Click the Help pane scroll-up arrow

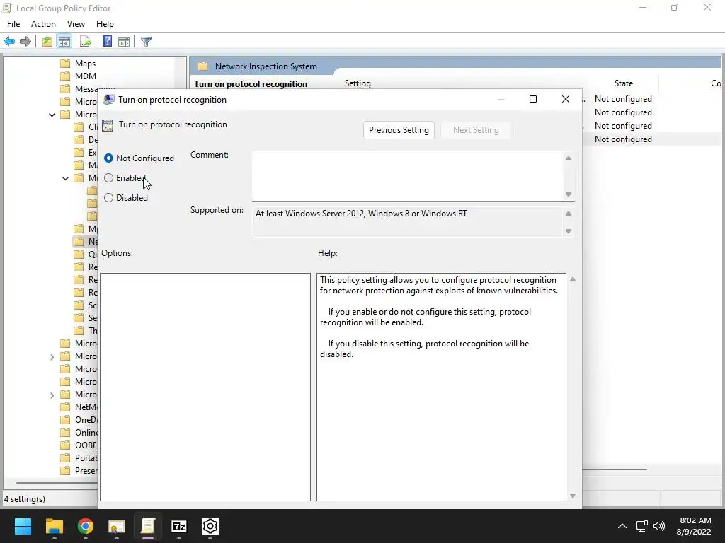click(572, 279)
